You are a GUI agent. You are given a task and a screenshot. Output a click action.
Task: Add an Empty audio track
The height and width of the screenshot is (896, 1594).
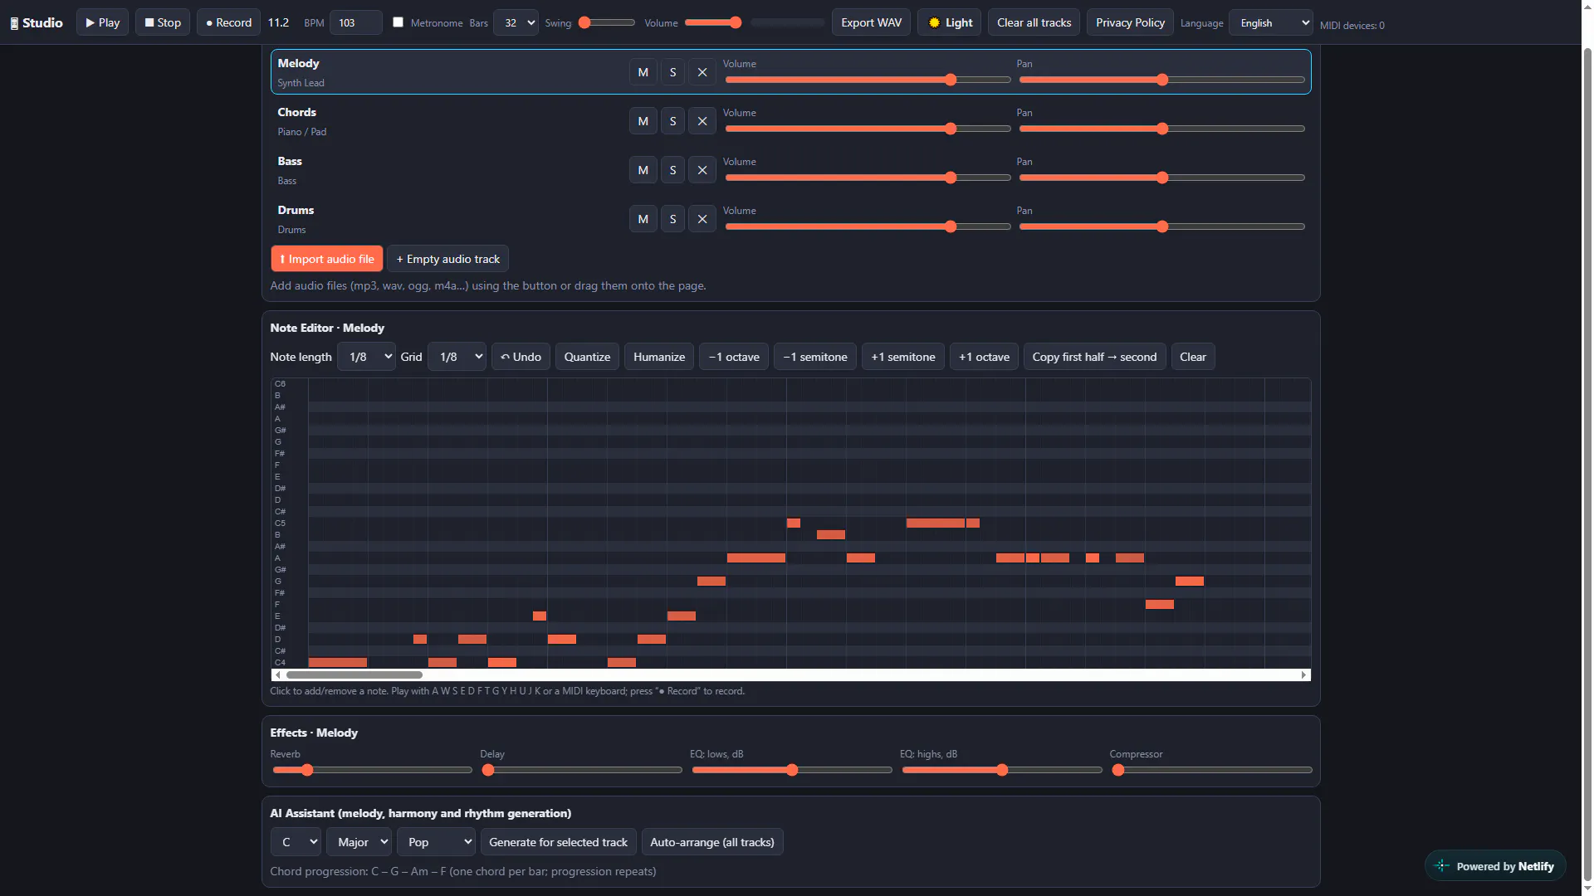(x=447, y=259)
